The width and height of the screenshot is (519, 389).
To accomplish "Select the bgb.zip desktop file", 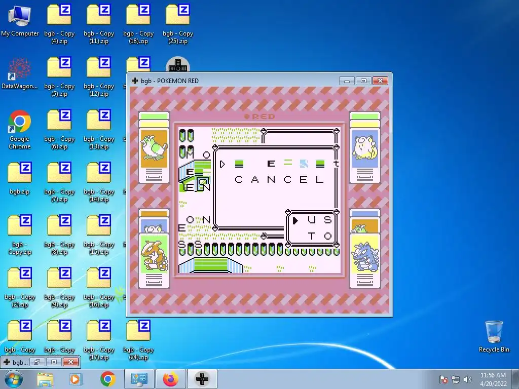I will coord(20,179).
